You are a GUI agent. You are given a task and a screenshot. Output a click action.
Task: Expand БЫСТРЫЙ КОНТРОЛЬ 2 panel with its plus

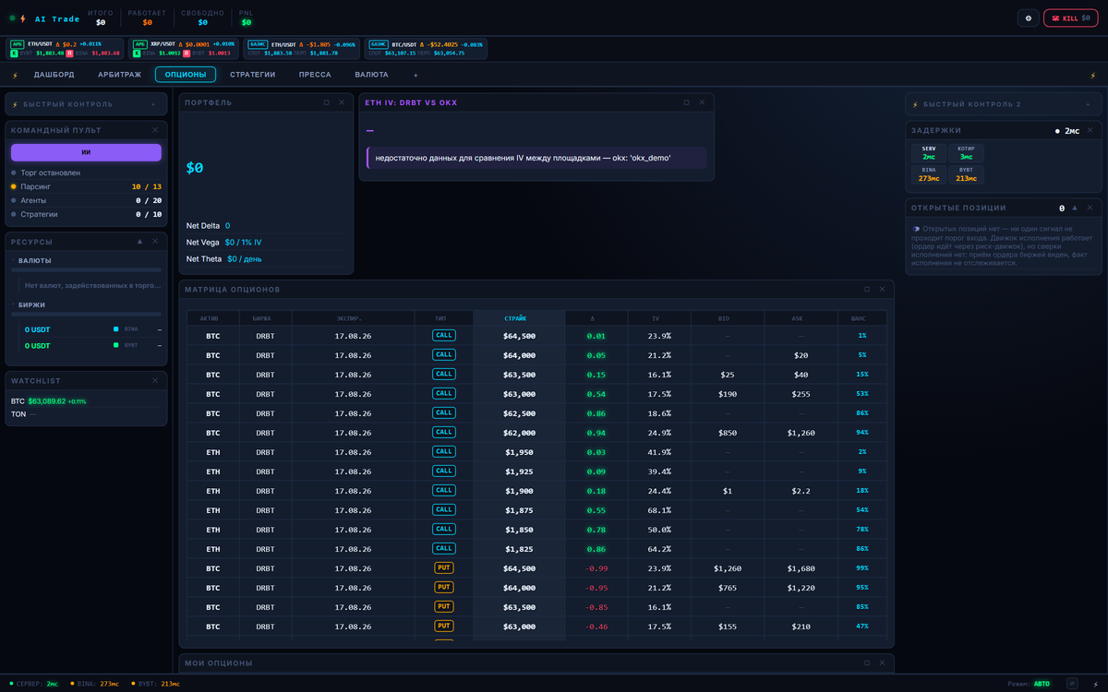[1089, 104]
